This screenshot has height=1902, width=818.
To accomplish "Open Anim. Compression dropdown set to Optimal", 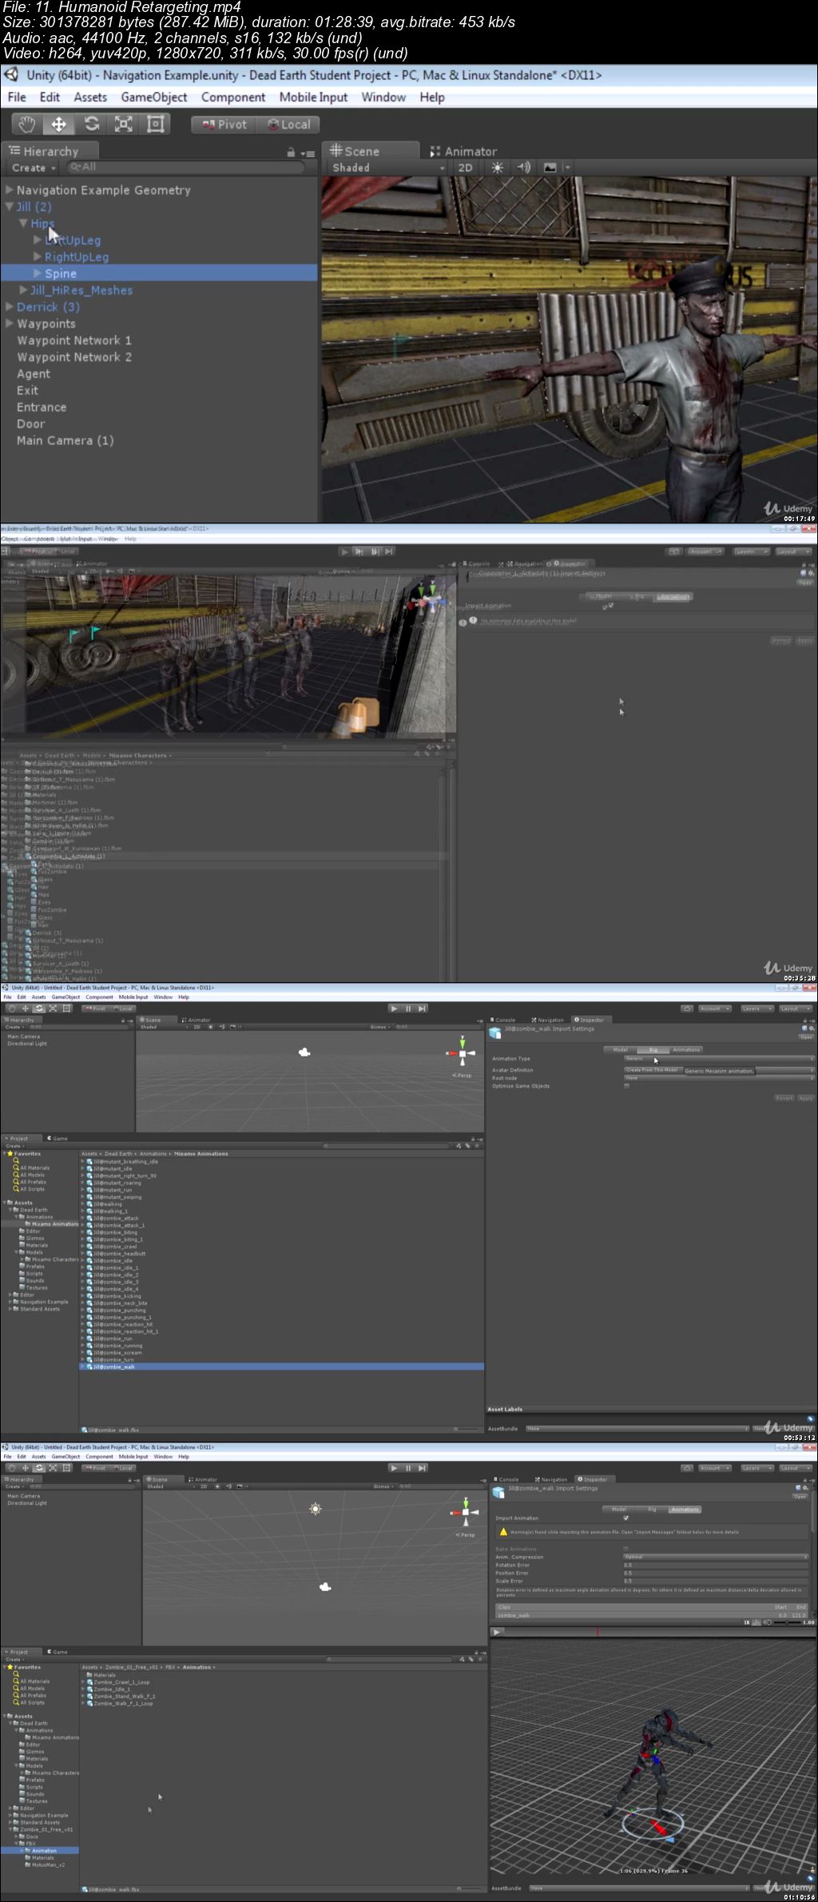I will [x=716, y=1557].
